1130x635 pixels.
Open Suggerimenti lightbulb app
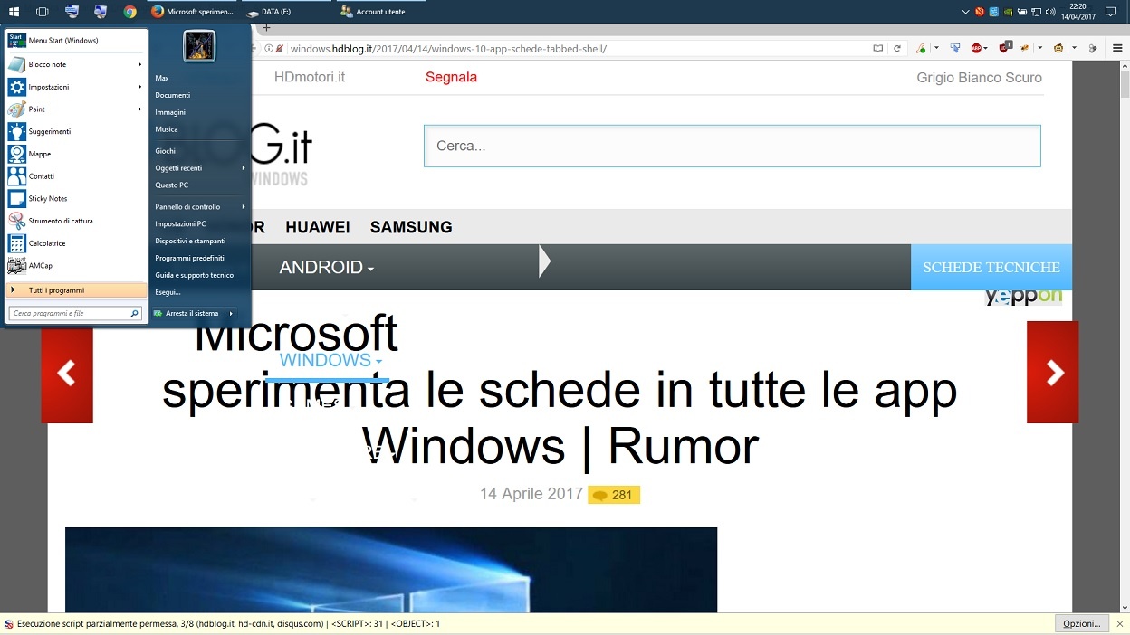(x=75, y=131)
